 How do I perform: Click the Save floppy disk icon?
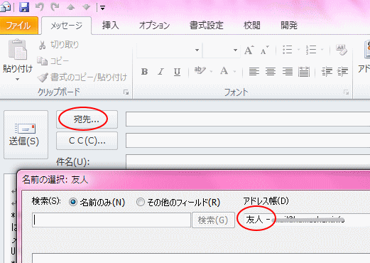(x=24, y=7)
